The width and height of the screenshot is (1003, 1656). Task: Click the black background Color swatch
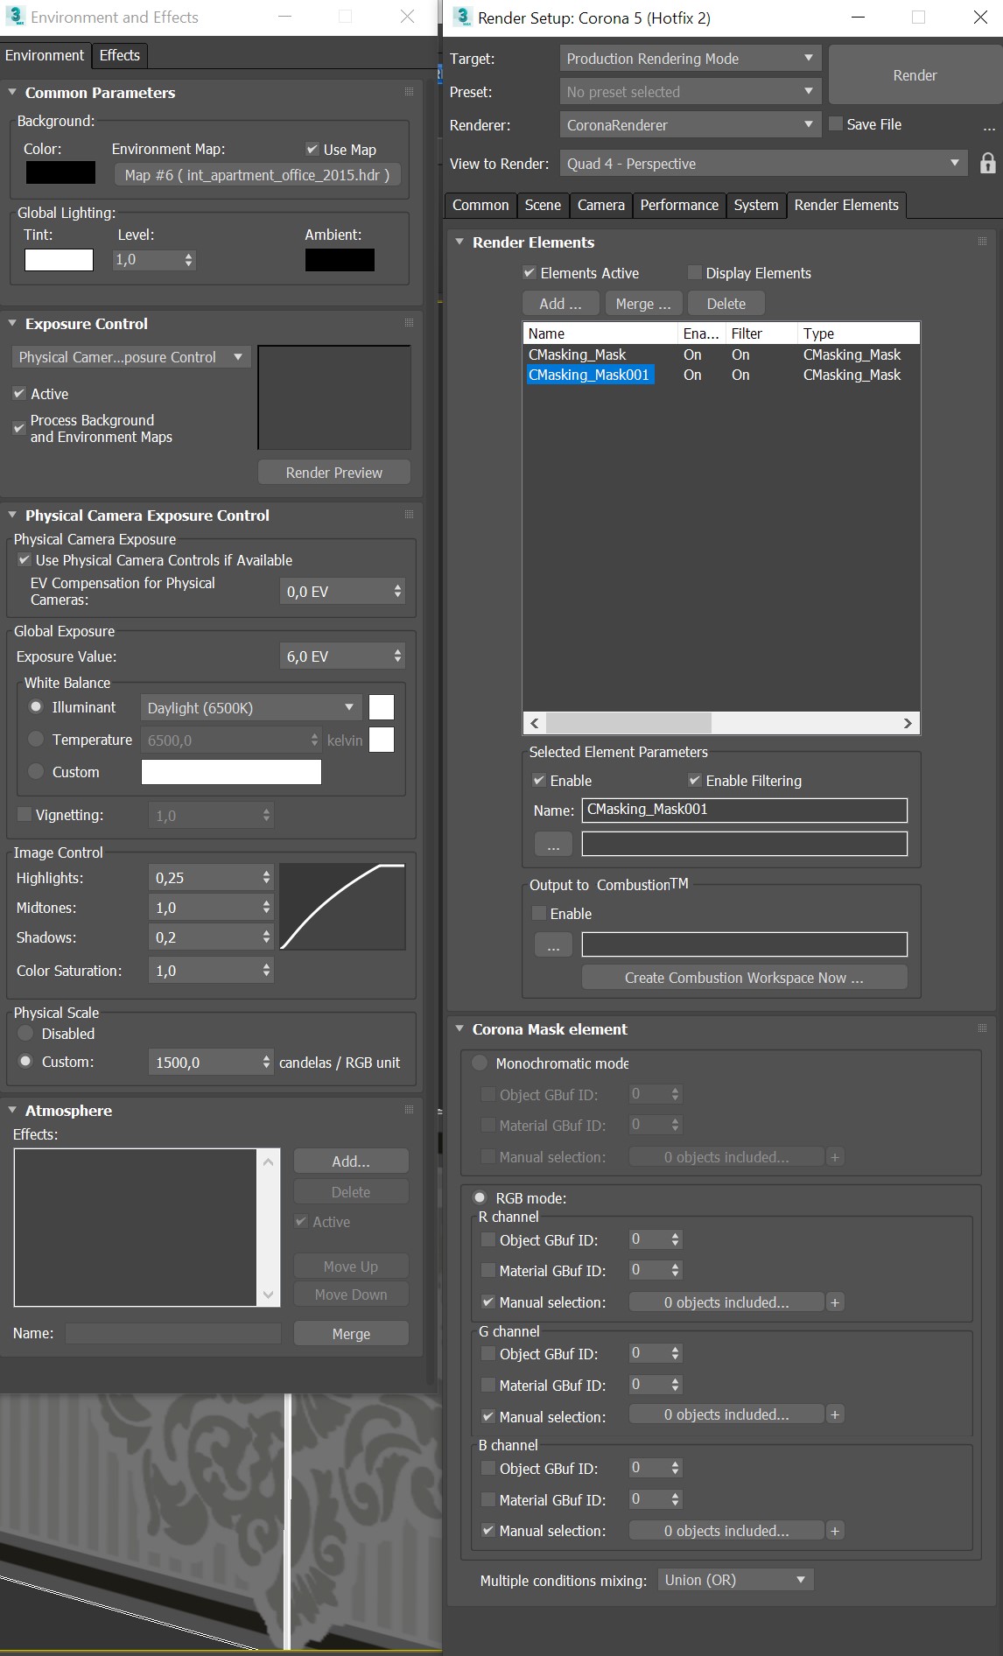point(60,172)
